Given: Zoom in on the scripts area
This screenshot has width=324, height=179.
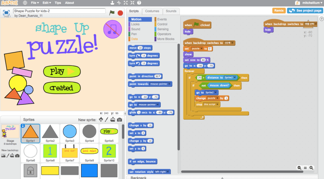Looking at the screenshot, I should (x=311, y=168).
